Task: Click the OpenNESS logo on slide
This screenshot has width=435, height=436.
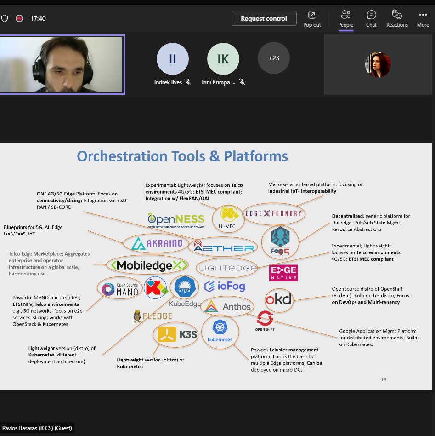Action: click(176, 220)
